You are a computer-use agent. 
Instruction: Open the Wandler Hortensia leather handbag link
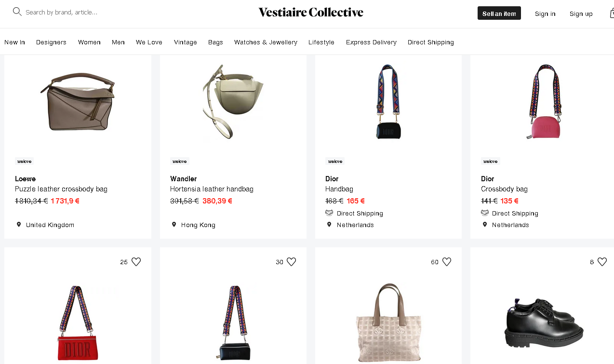212,189
